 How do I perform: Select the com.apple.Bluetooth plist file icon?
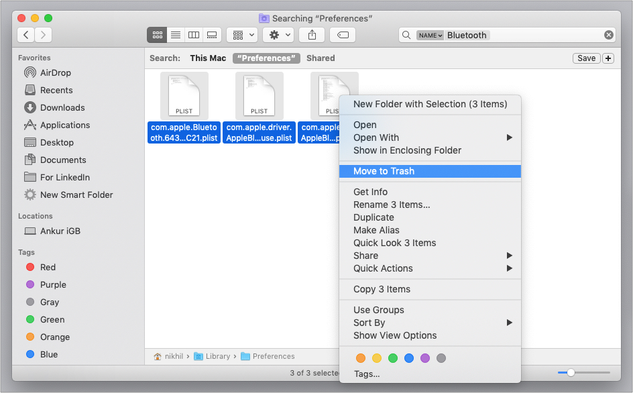tap(184, 96)
